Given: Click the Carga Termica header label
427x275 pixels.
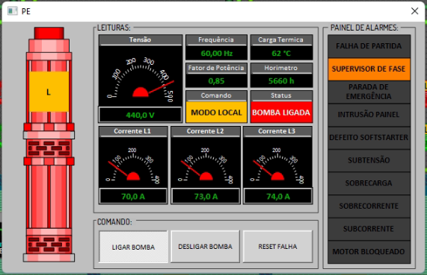Looking at the screenshot, I should [x=281, y=40].
